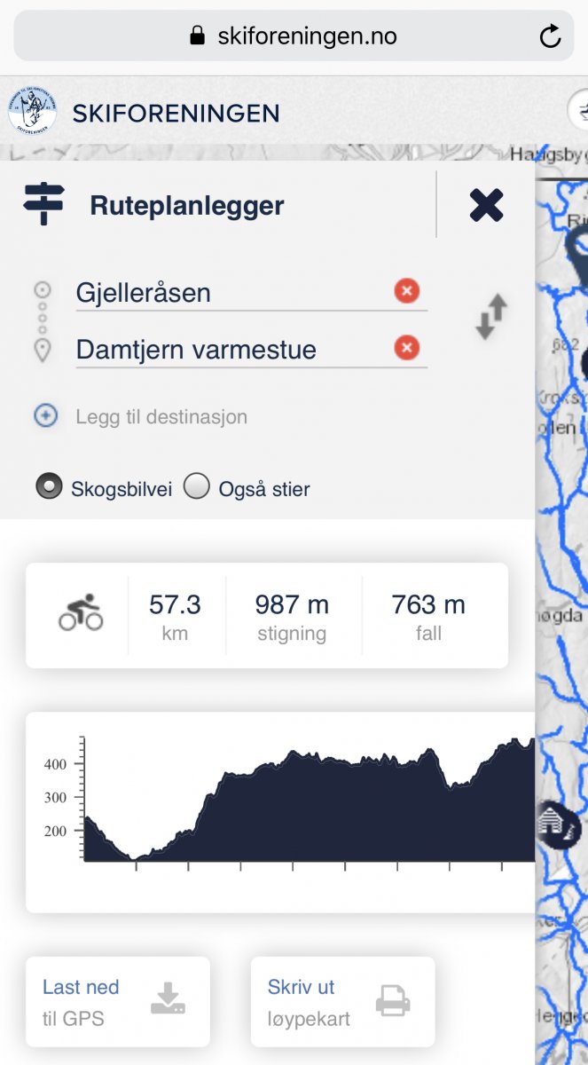Download route with Last ned til GPS
Screen dimensions: 588x1065
pos(118,1001)
